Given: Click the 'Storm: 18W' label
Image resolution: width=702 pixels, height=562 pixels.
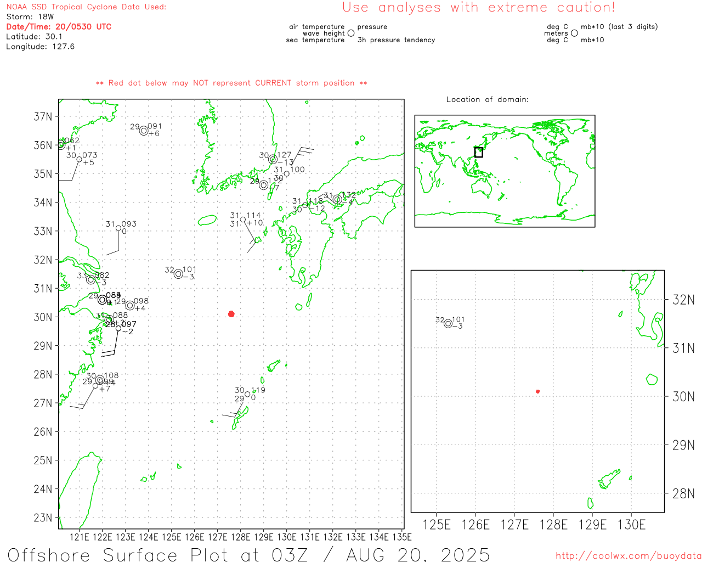Looking at the screenshot, I should click(30, 17).
